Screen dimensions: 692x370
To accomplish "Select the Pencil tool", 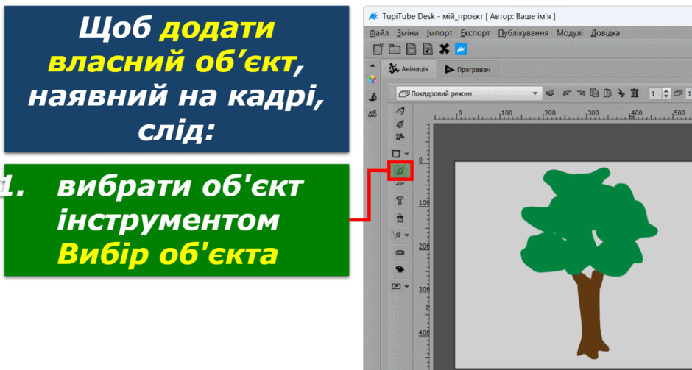I will tap(400, 110).
